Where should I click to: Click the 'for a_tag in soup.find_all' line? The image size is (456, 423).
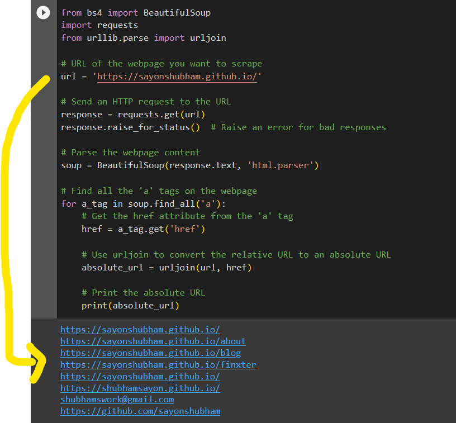143,204
